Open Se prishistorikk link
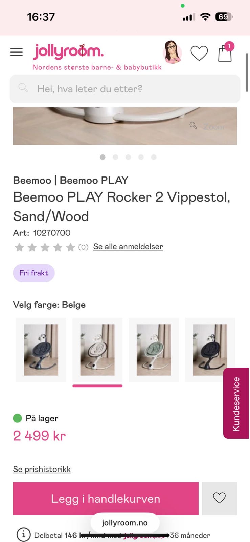This screenshot has width=250, height=542. click(x=42, y=469)
